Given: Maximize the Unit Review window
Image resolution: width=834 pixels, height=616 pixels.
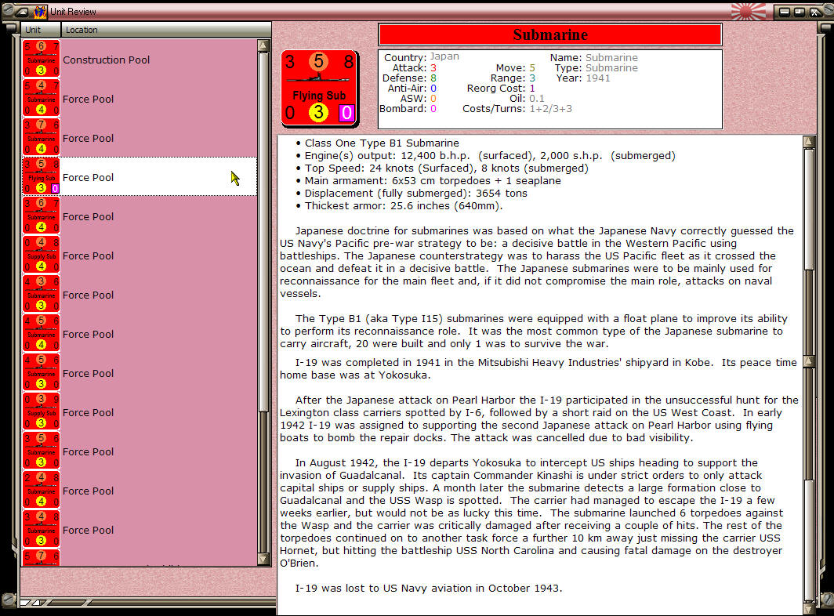Looking at the screenshot, I should [800, 11].
